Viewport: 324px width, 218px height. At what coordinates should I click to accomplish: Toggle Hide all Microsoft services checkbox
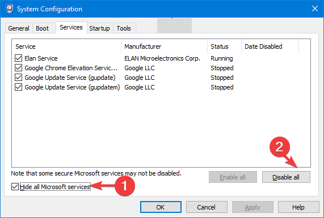tap(15, 187)
